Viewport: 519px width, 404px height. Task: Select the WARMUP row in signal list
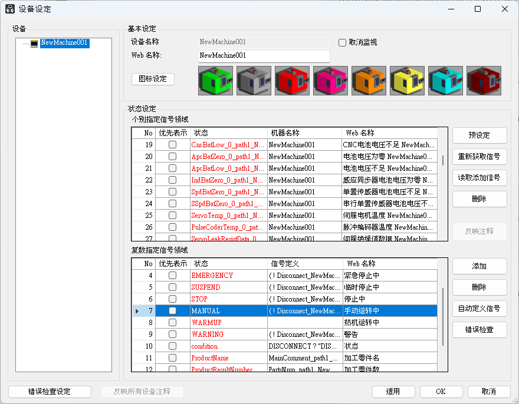206,323
